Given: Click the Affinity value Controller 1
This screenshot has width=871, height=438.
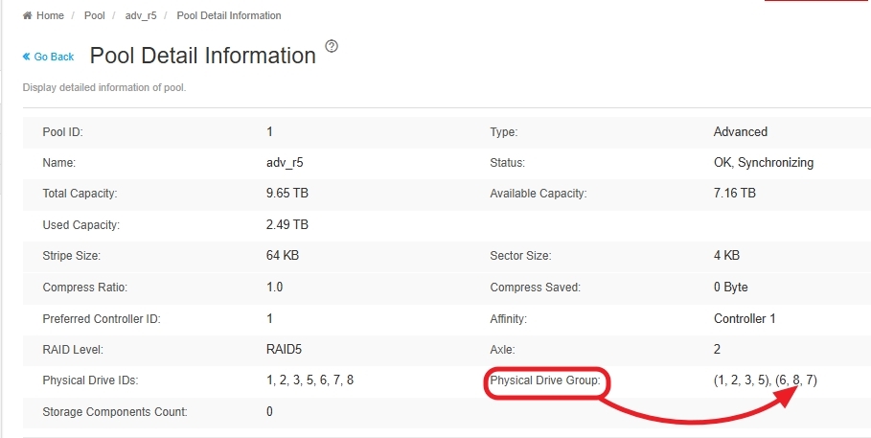Looking at the screenshot, I should (745, 318).
